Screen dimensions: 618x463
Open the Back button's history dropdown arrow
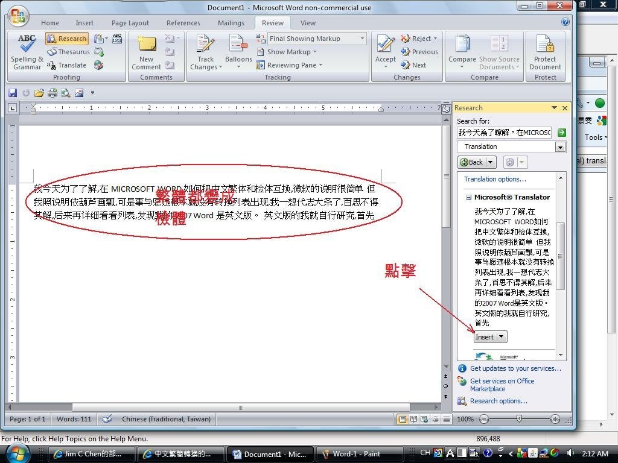pos(491,162)
